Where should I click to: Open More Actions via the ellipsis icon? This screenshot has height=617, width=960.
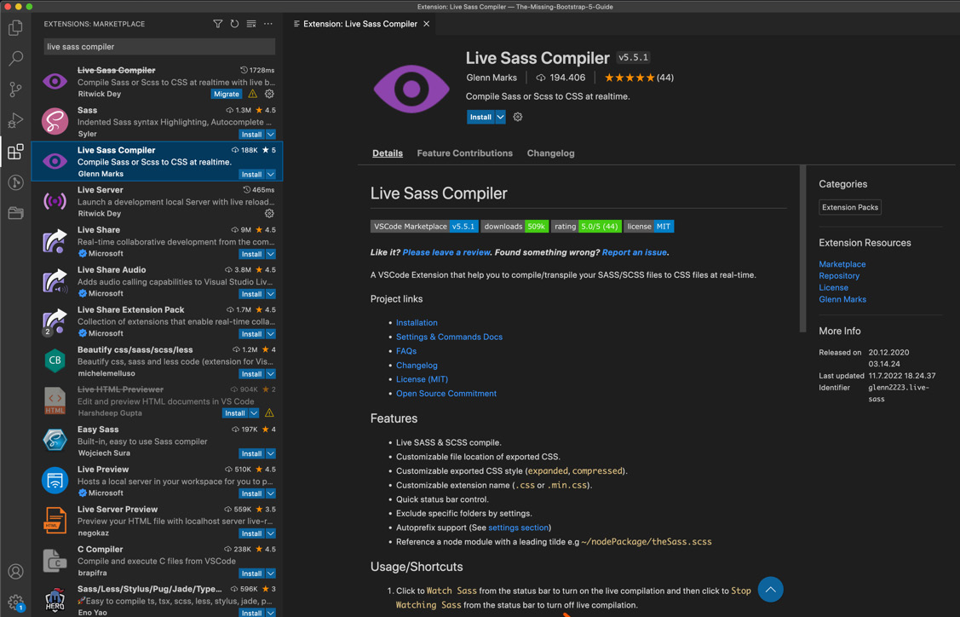[x=268, y=24]
